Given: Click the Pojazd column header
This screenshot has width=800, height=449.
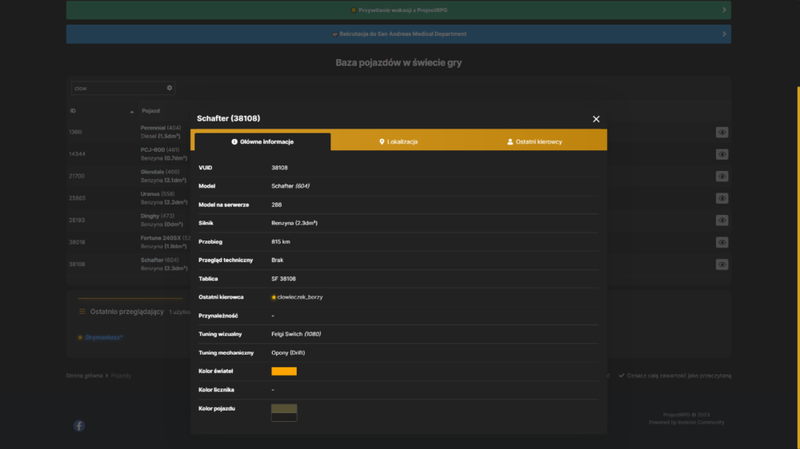Looking at the screenshot, I should [x=150, y=110].
